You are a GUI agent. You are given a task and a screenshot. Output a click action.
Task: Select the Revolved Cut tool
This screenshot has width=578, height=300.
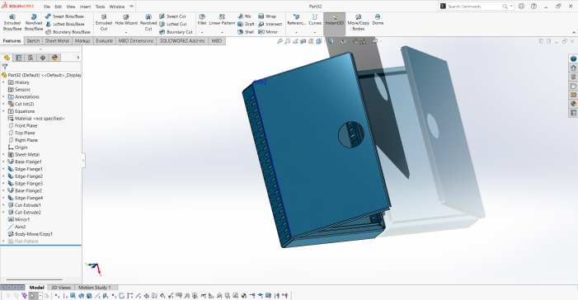(148, 22)
